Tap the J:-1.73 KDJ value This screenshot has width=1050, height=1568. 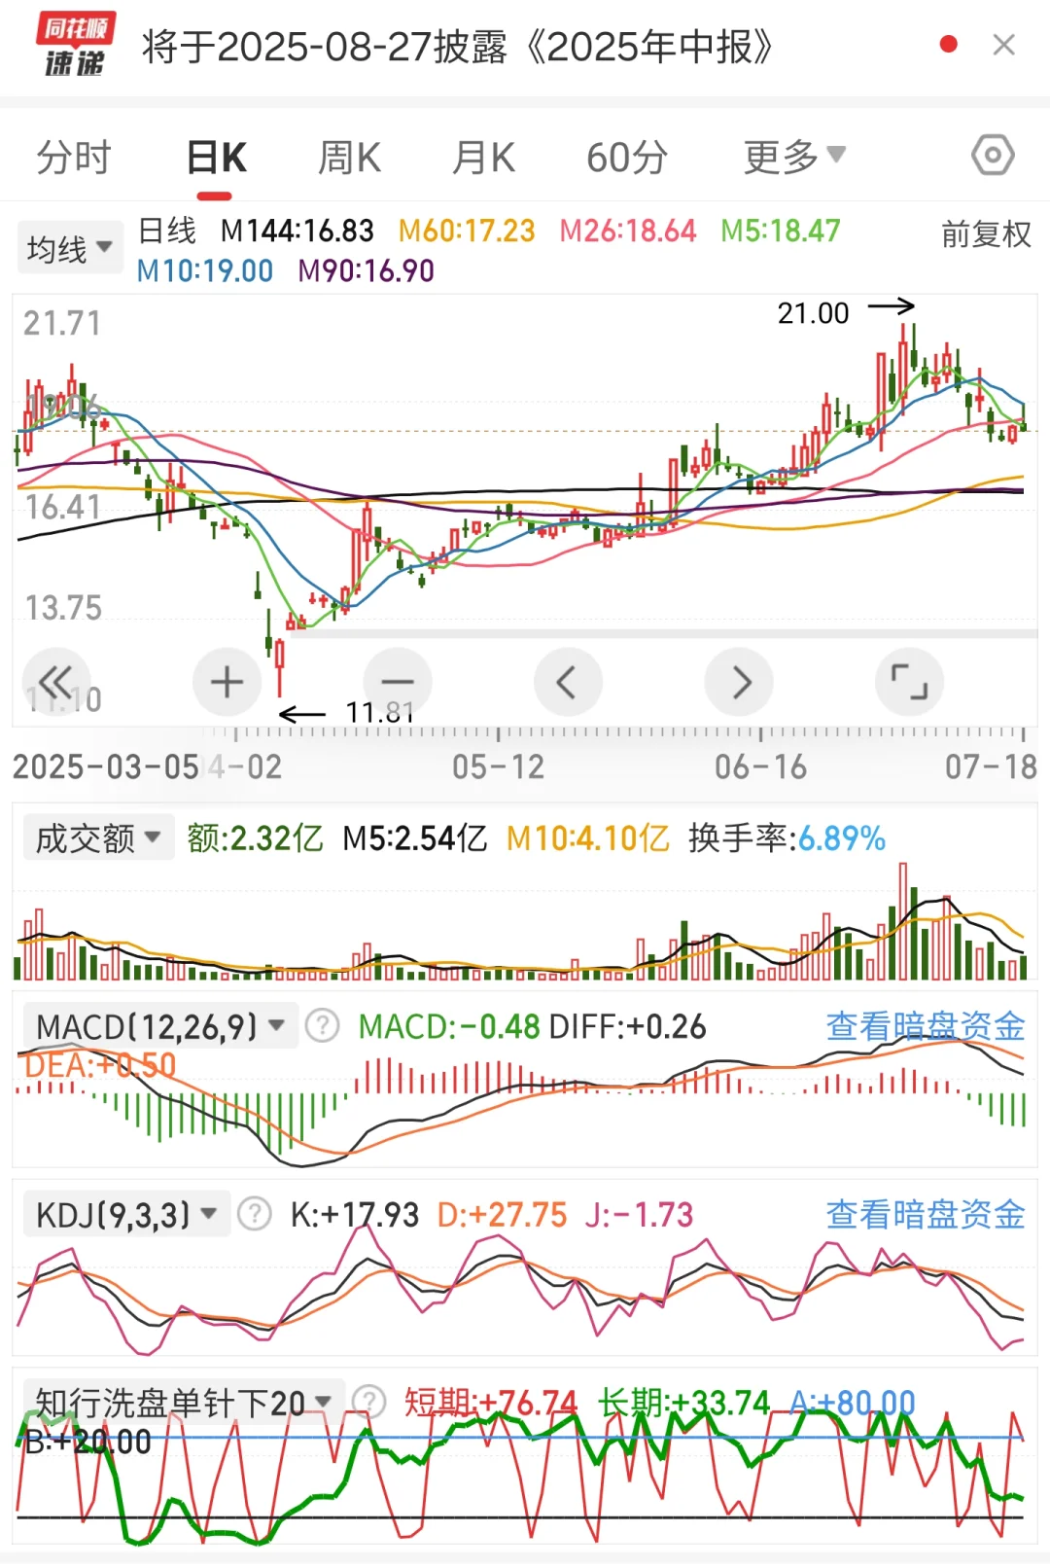tap(639, 1215)
